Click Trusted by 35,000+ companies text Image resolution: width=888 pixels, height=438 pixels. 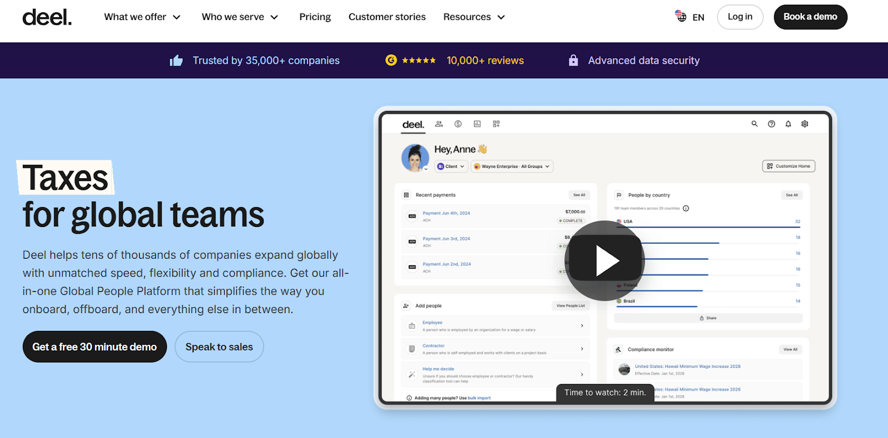point(266,61)
